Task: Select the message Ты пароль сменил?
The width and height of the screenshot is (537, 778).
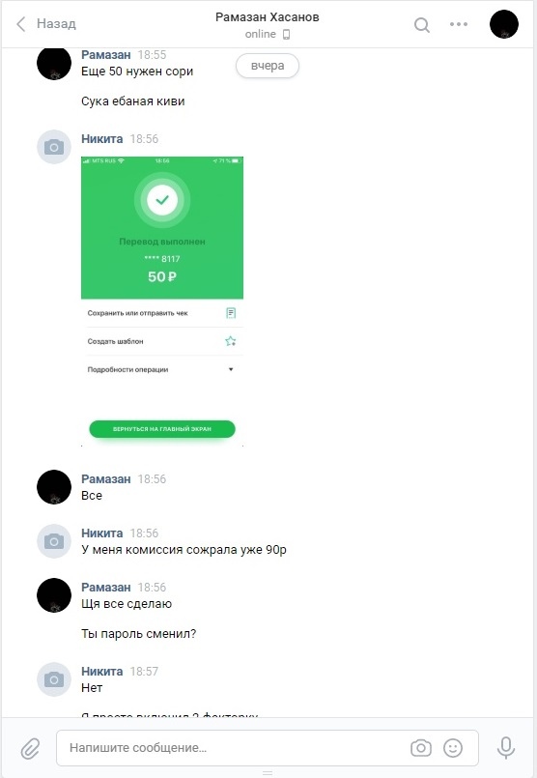Action: 139,634
